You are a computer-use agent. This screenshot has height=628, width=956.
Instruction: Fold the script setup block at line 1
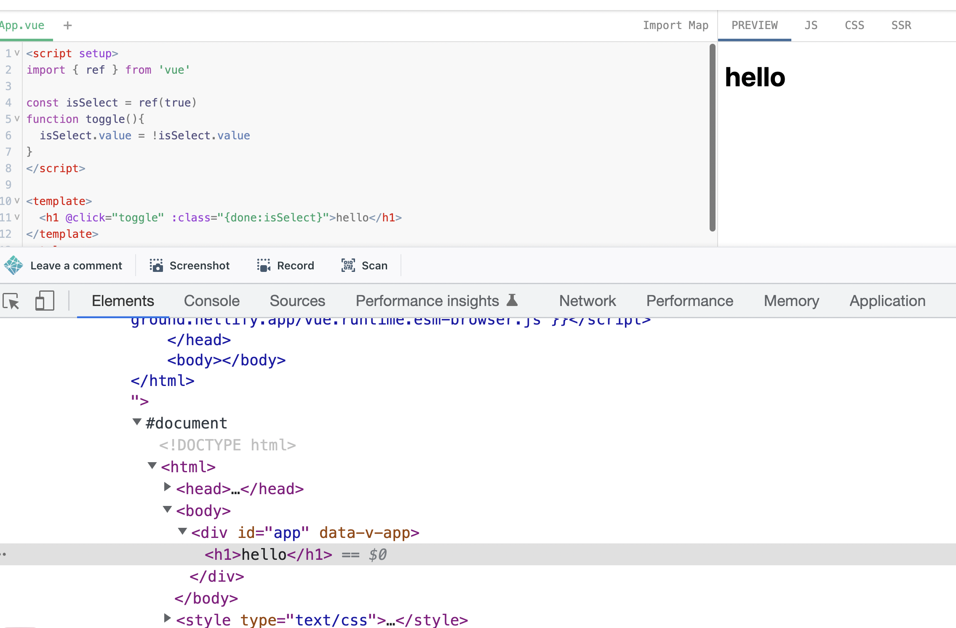coord(17,53)
